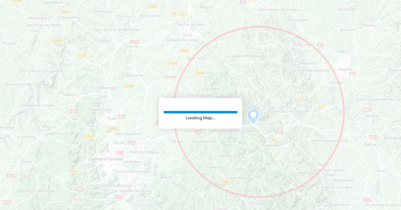Click the D8 road shield
The image size is (401, 210).
pyautogui.click(x=321, y=107)
